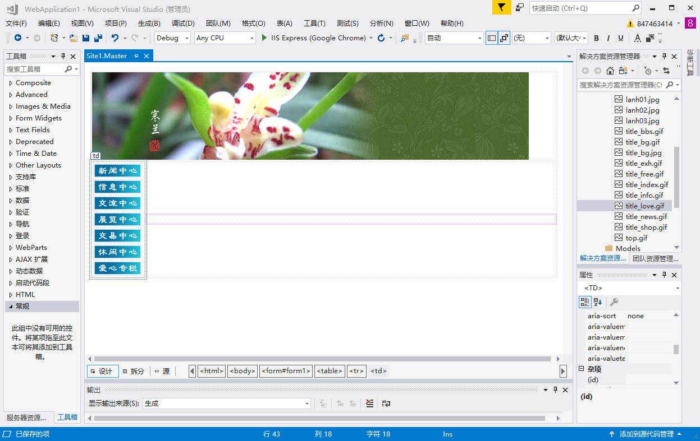Image resolution: width=700 pixels, height=441 pixels.
Task: Switch to the 团队资源管理 tab
Action: click(x=655, y=258)
